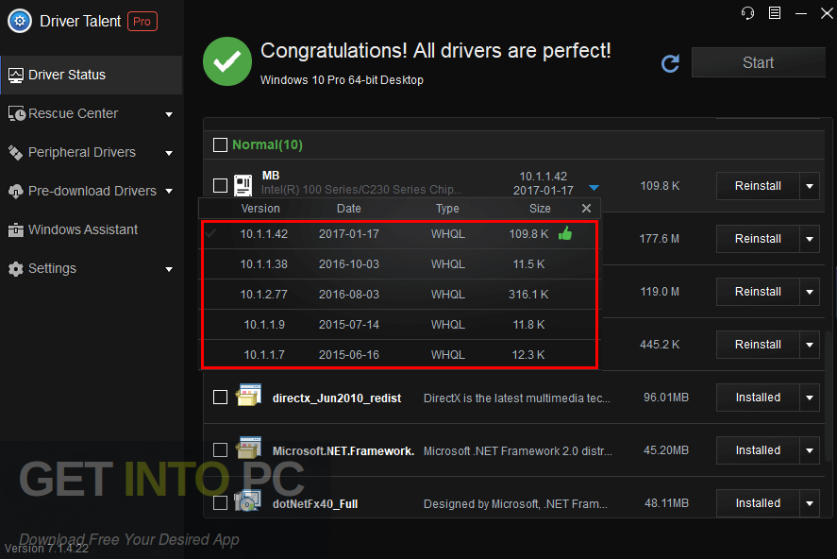Click the Driver Talent gear logo
Viewport: 837px width, 559px height.
coord(20,22)
